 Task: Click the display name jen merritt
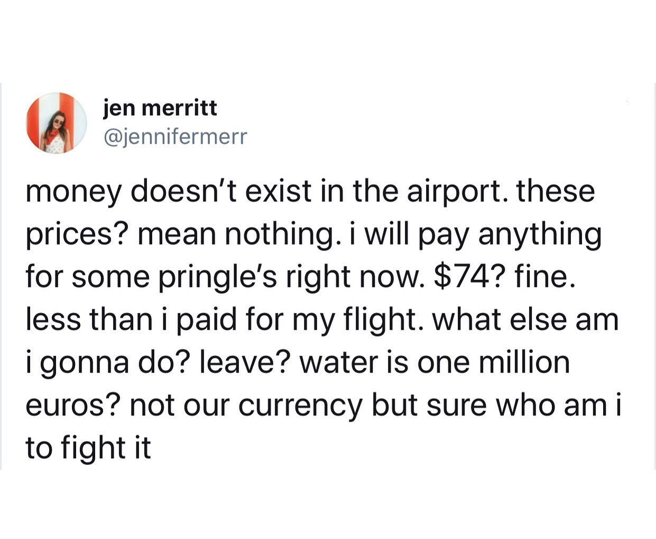tap(160, 108)
